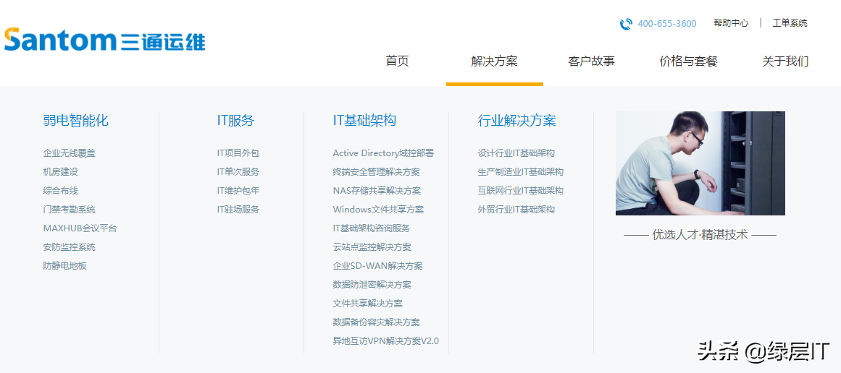
Task: Open 异地互访VPN解决方案V2.0 link
Action: pyautogui.click(x=385, y=341)
